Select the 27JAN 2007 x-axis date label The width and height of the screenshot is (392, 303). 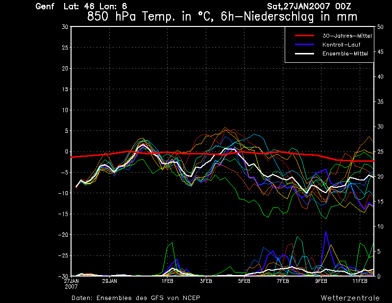pos(71,283)
